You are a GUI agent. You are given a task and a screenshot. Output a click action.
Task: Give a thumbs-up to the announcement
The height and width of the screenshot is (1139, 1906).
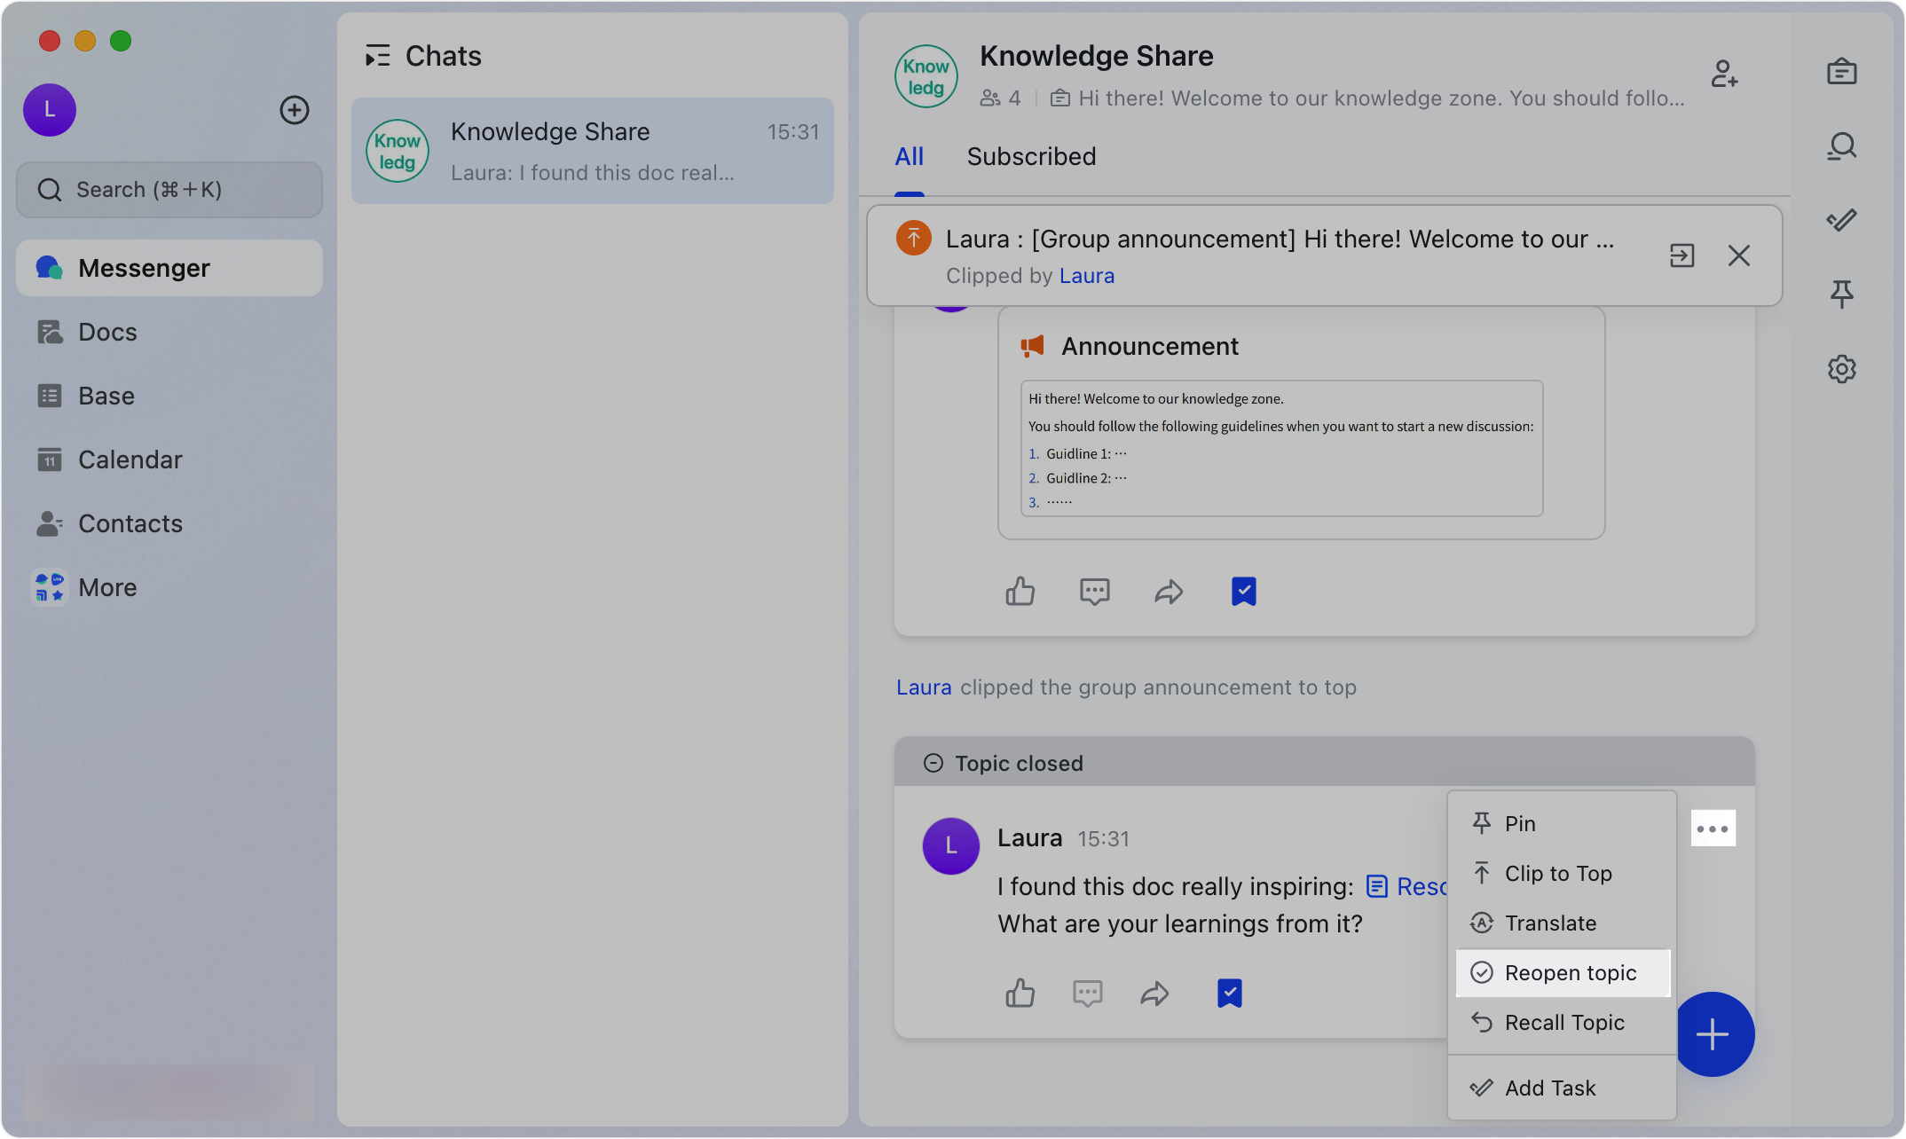(1020, 591)
